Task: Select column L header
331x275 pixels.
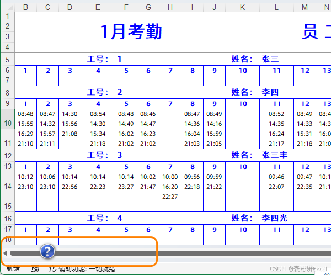Action: (276, 7)
